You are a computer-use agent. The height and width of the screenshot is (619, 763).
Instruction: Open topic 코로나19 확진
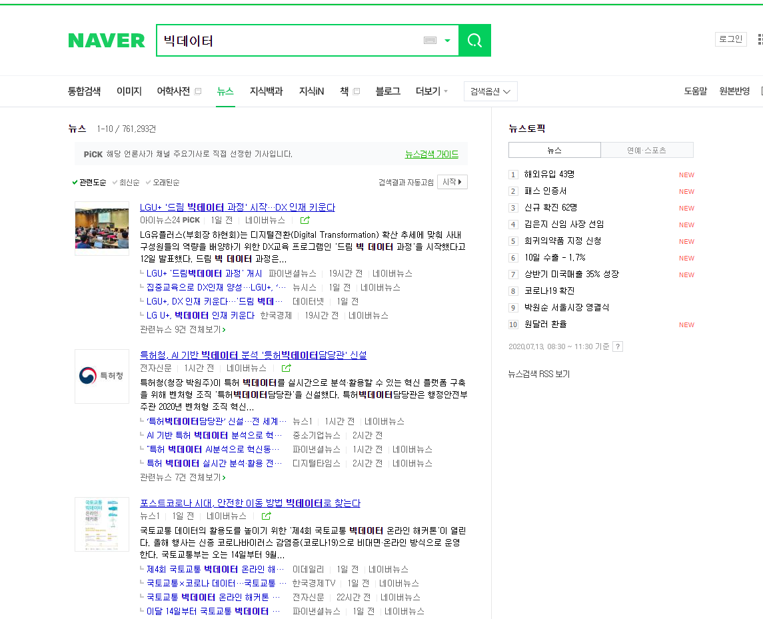pos(549,291)
